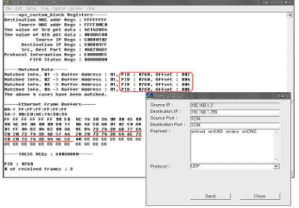Click the 'Matched Info. #1' row

[x=97, y=74]
